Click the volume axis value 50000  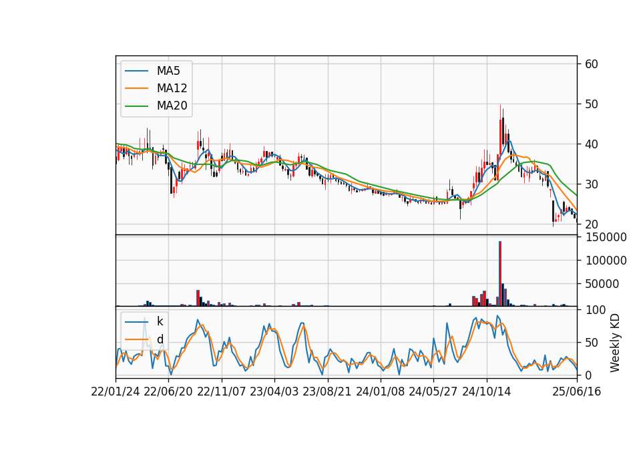click(x=602, y=284)
